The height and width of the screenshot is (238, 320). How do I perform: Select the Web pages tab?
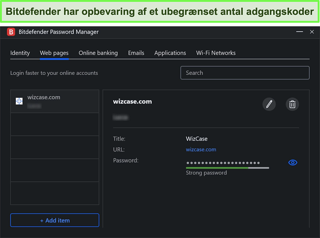point(54,53)
